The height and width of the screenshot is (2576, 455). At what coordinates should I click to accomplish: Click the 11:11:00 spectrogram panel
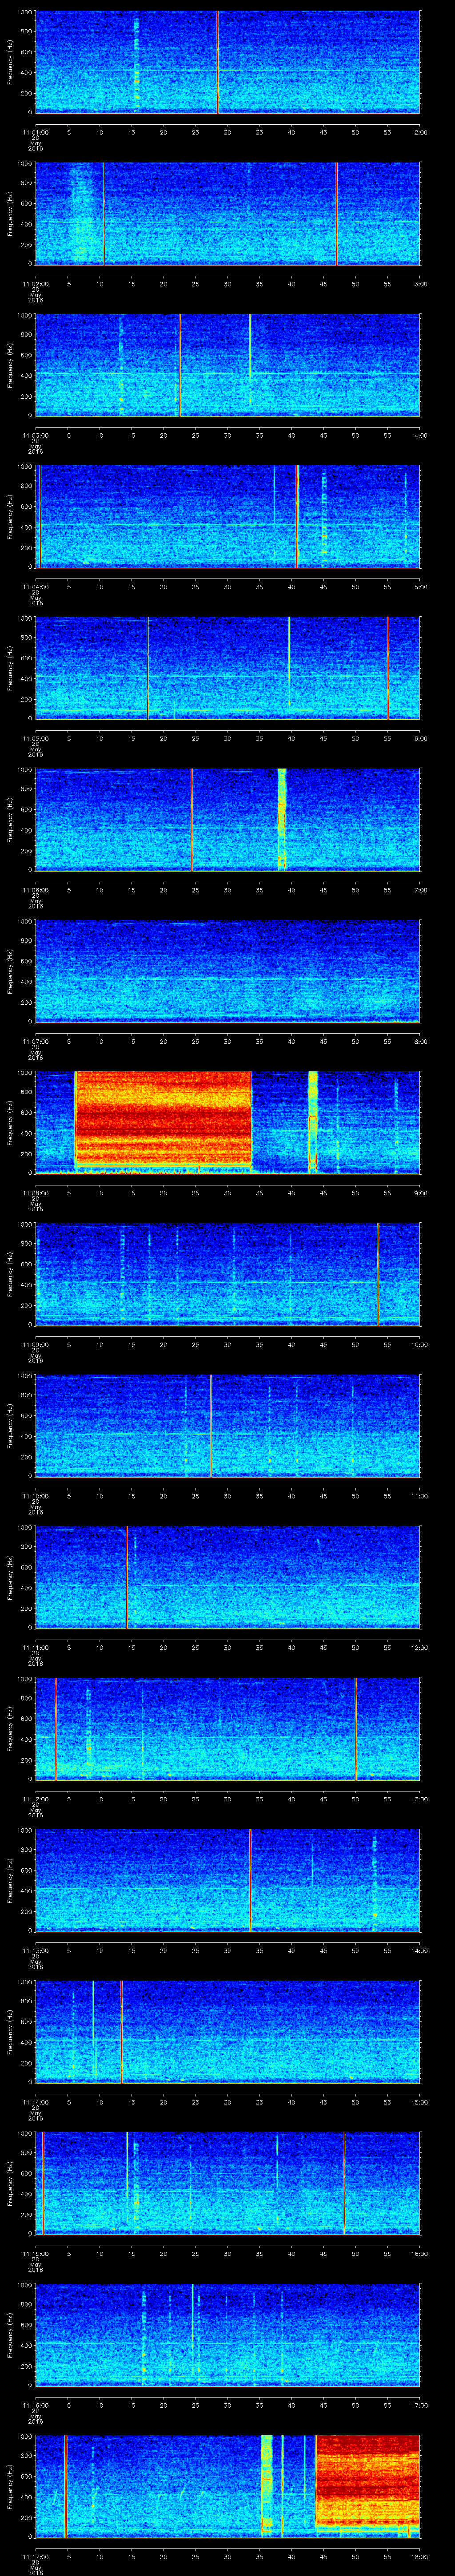pos(228,1577)
